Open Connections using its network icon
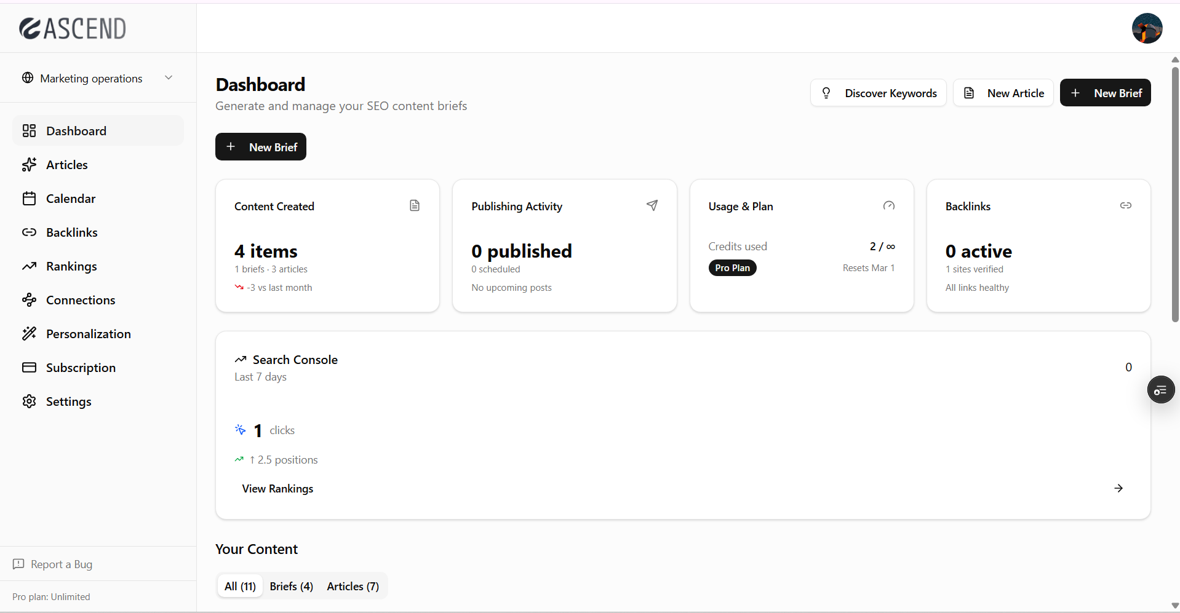 [30, 300]
